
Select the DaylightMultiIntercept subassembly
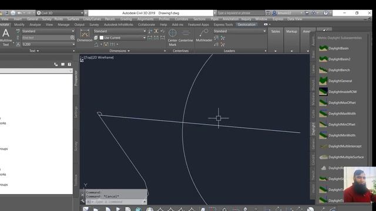pyautogui.click(x=341, y=146)
